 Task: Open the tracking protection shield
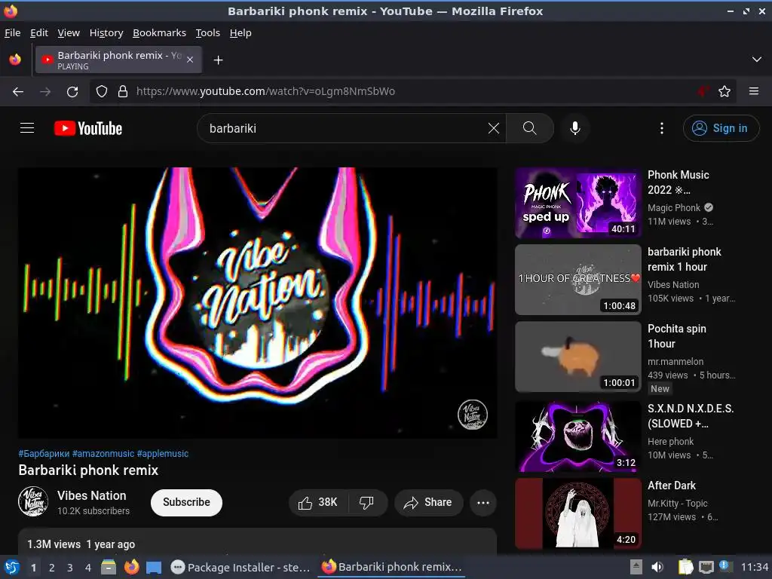tap(102, 91)
